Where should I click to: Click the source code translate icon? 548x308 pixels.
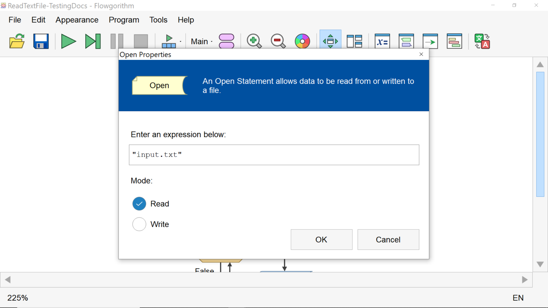point(482,41)
